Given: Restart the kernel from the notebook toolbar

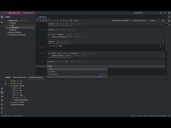Looking at the screenshot, I should tap(64, 21).
